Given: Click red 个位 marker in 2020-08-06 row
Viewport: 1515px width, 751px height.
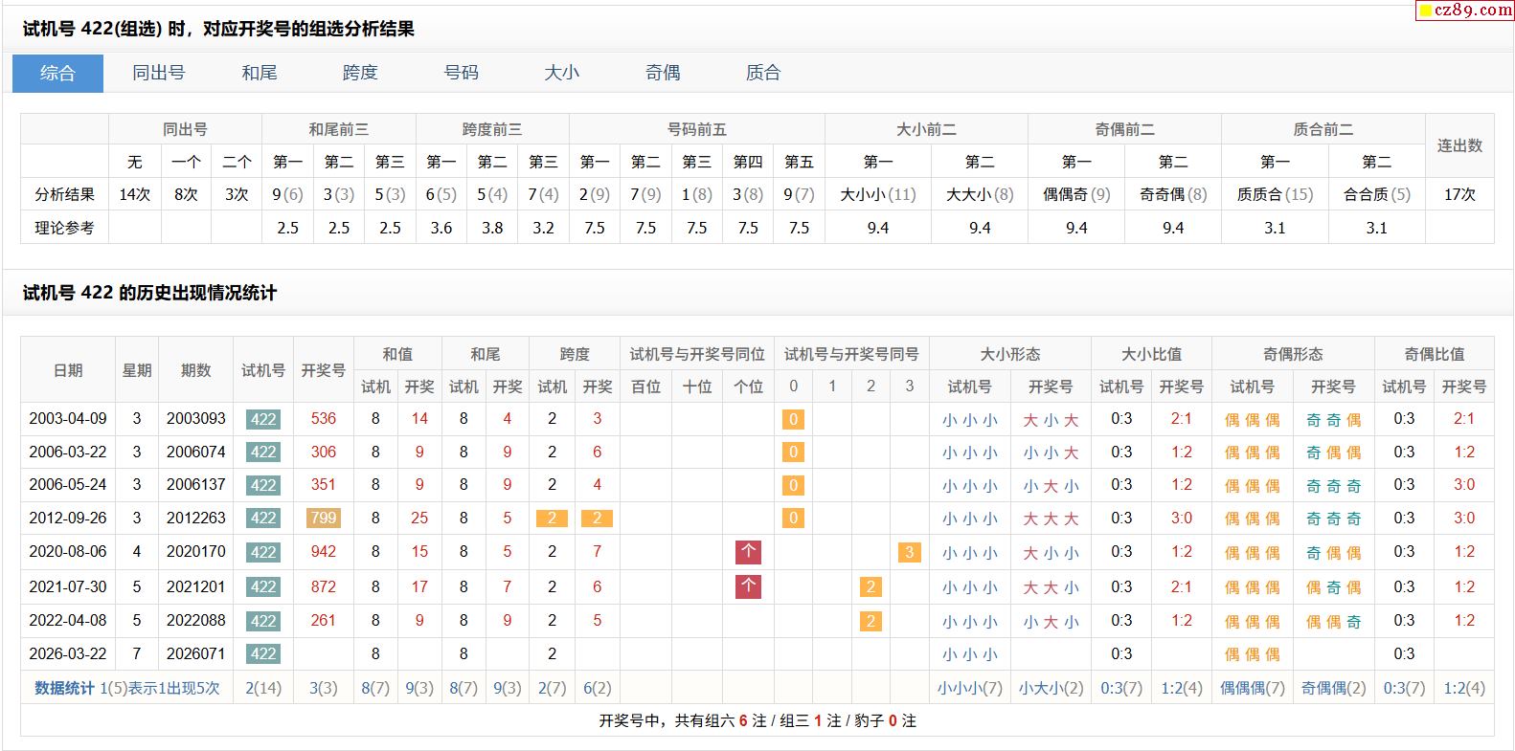Looking at the screenshot, I should pos(748,552).
